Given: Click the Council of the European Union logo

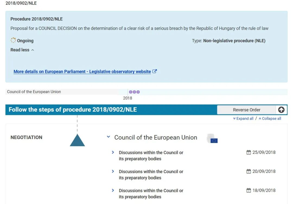Looking at the screenshot, I should 212,138.
